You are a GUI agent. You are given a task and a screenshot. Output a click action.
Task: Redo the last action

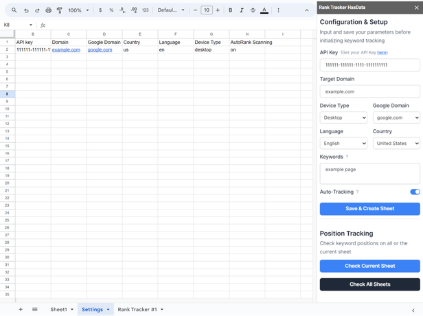[x=37, y=10]
